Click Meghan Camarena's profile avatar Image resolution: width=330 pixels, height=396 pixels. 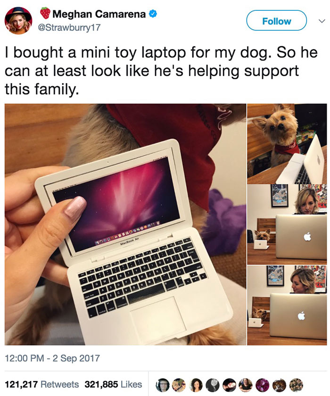click(18, 20)
